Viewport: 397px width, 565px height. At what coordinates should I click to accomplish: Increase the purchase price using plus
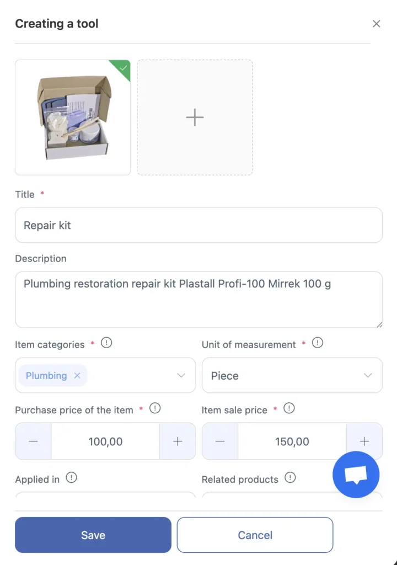point(178,441)
